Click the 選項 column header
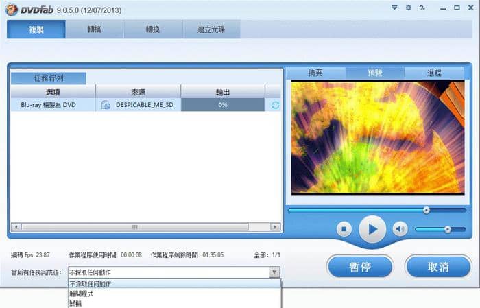 click(53, 92)
